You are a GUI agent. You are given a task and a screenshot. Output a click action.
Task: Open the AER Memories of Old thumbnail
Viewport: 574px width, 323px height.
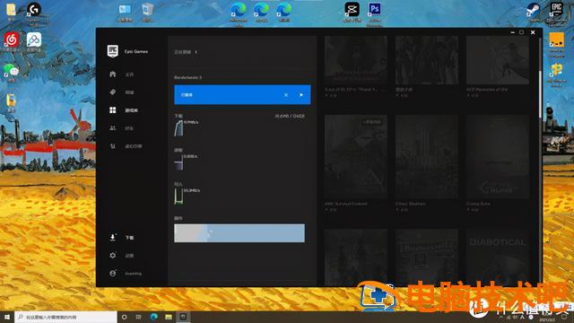point(498,60)
